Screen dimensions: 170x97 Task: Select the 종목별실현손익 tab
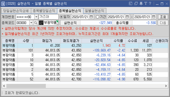[x=70, y=11]
